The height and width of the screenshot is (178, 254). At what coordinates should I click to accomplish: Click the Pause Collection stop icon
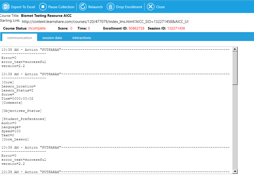43,7
